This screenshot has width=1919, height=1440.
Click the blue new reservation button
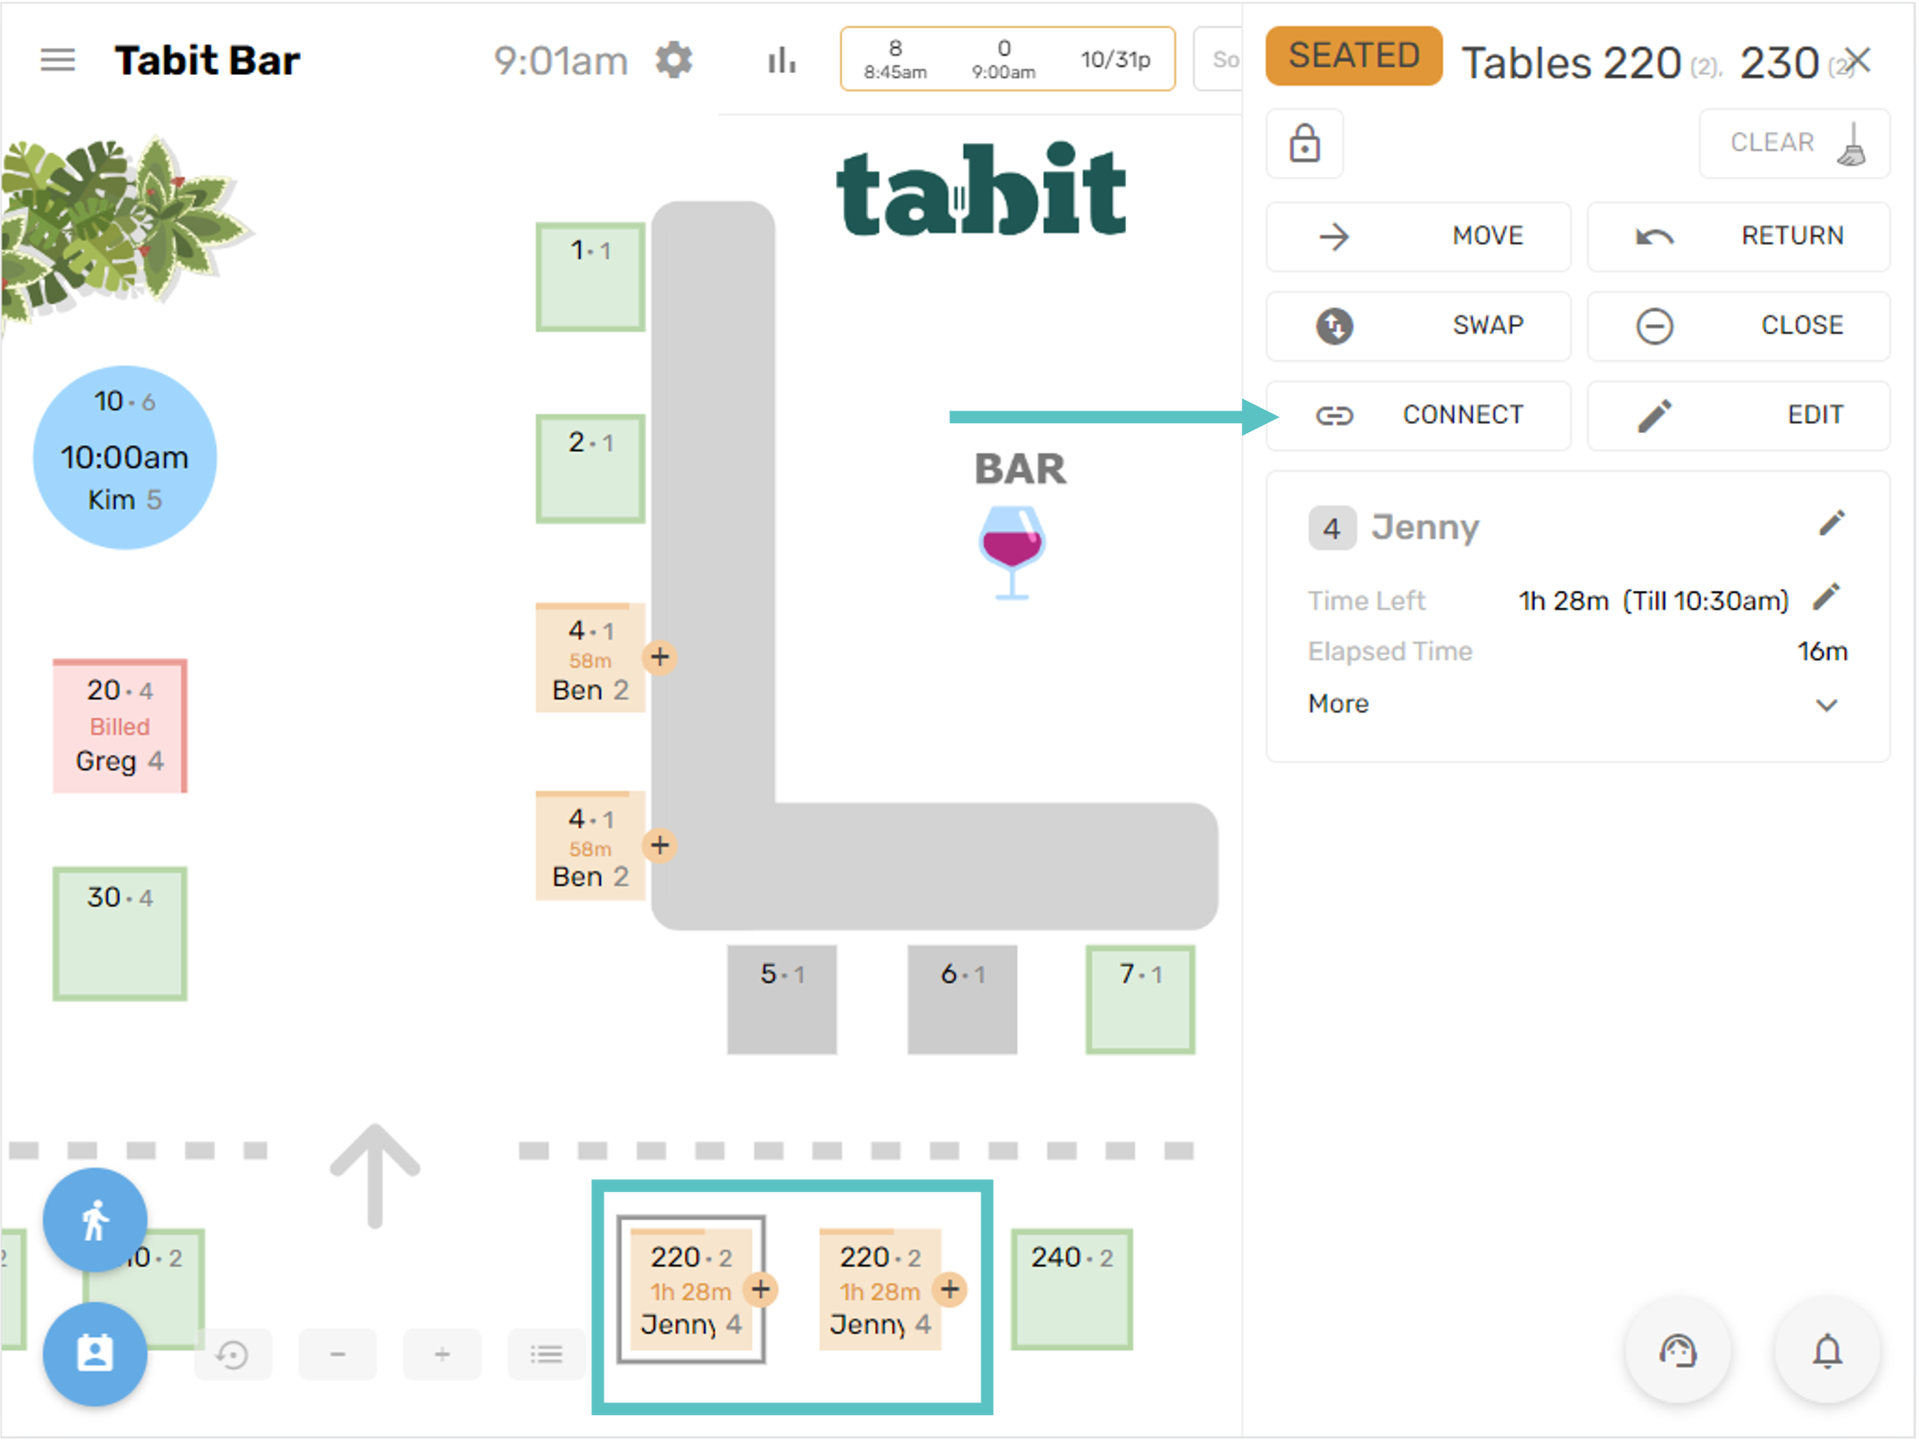click(x=95, y=1353)
